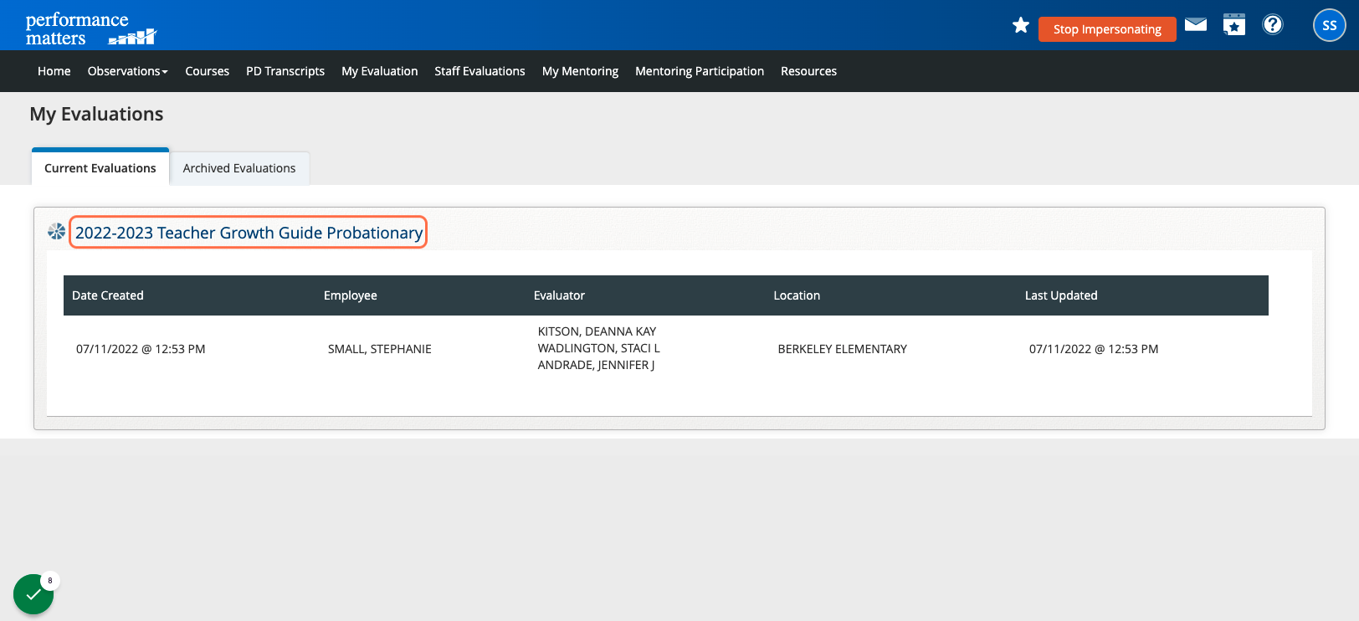Click the green checkmark badge icon

33,594
